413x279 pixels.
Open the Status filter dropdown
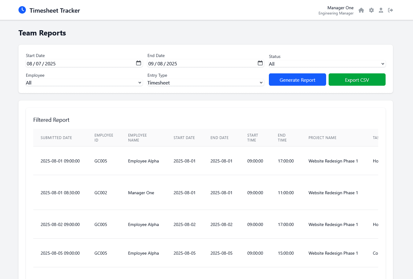(327, 64)
